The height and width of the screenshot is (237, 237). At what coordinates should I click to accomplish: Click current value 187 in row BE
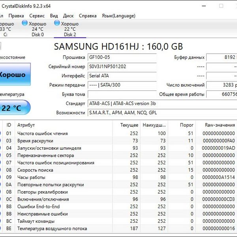coord(134,229)
